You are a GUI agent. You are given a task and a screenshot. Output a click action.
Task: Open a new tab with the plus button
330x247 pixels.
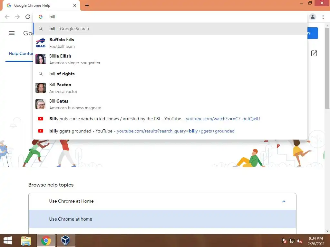(87, 6)
